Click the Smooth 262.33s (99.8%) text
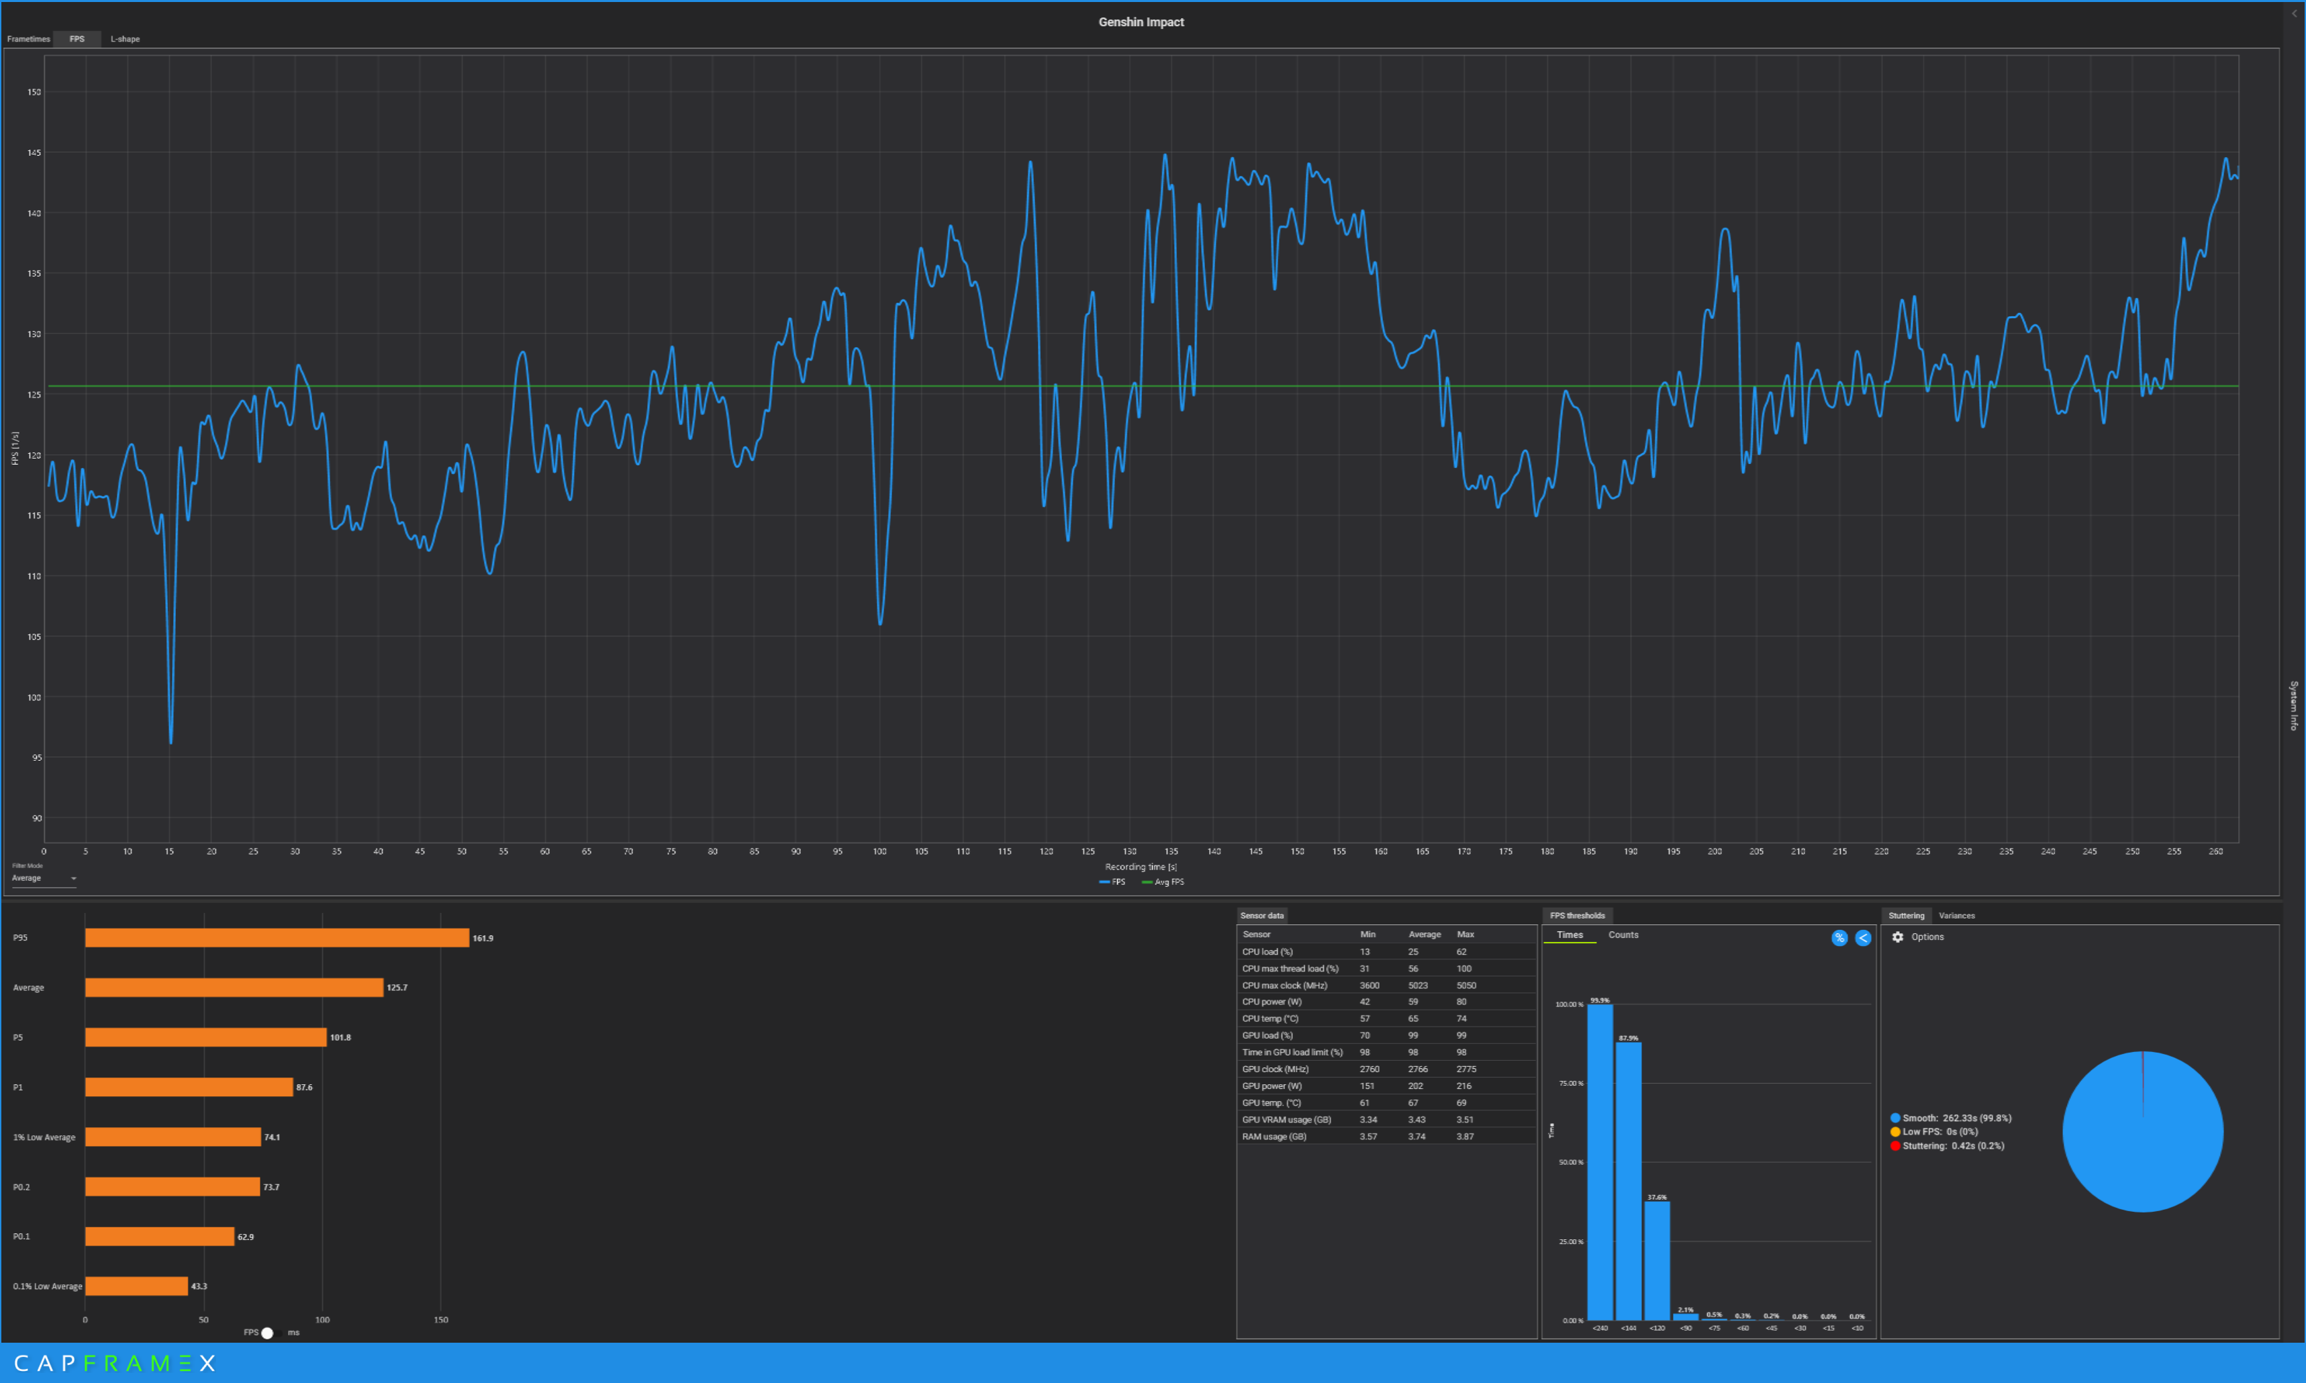The width and height of the screenshot is (2306, 1383). tap(1957, 1117)
